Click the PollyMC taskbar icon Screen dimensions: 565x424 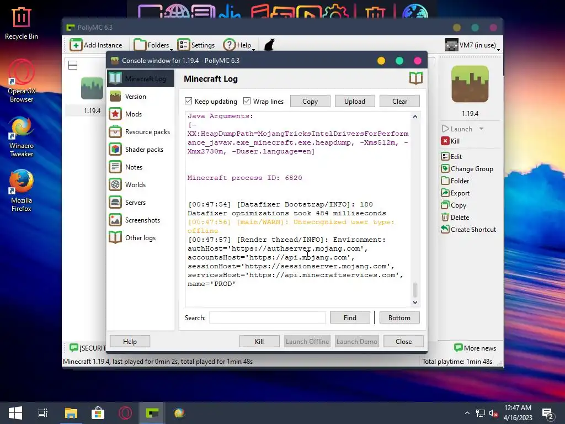[152, 413]
